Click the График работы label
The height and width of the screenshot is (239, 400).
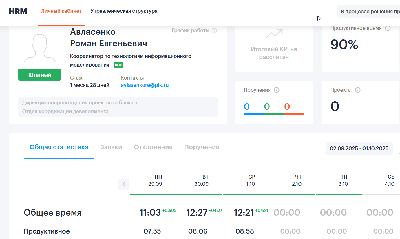click(x=190, y=31)
